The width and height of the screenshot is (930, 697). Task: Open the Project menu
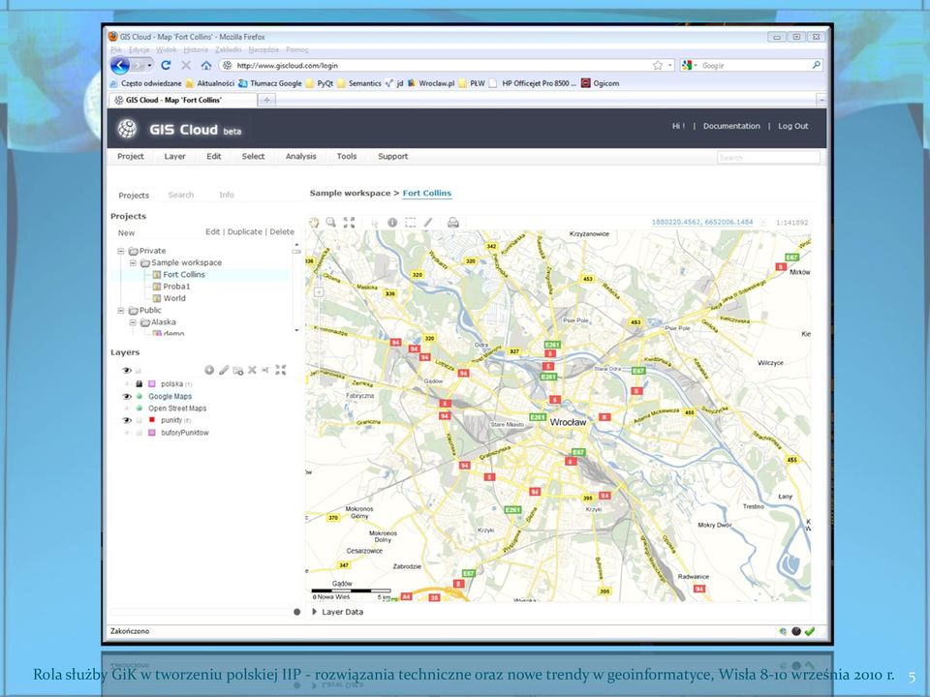click(x=131, y=157)
